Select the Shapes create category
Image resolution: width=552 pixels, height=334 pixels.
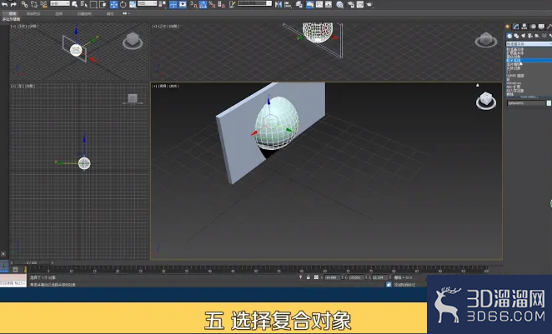pos(516,36)
